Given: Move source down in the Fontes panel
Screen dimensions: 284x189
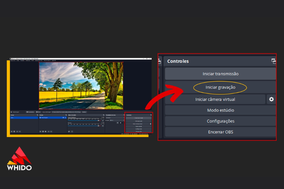Looking at the screenshot, I should [x=51, y=132].
